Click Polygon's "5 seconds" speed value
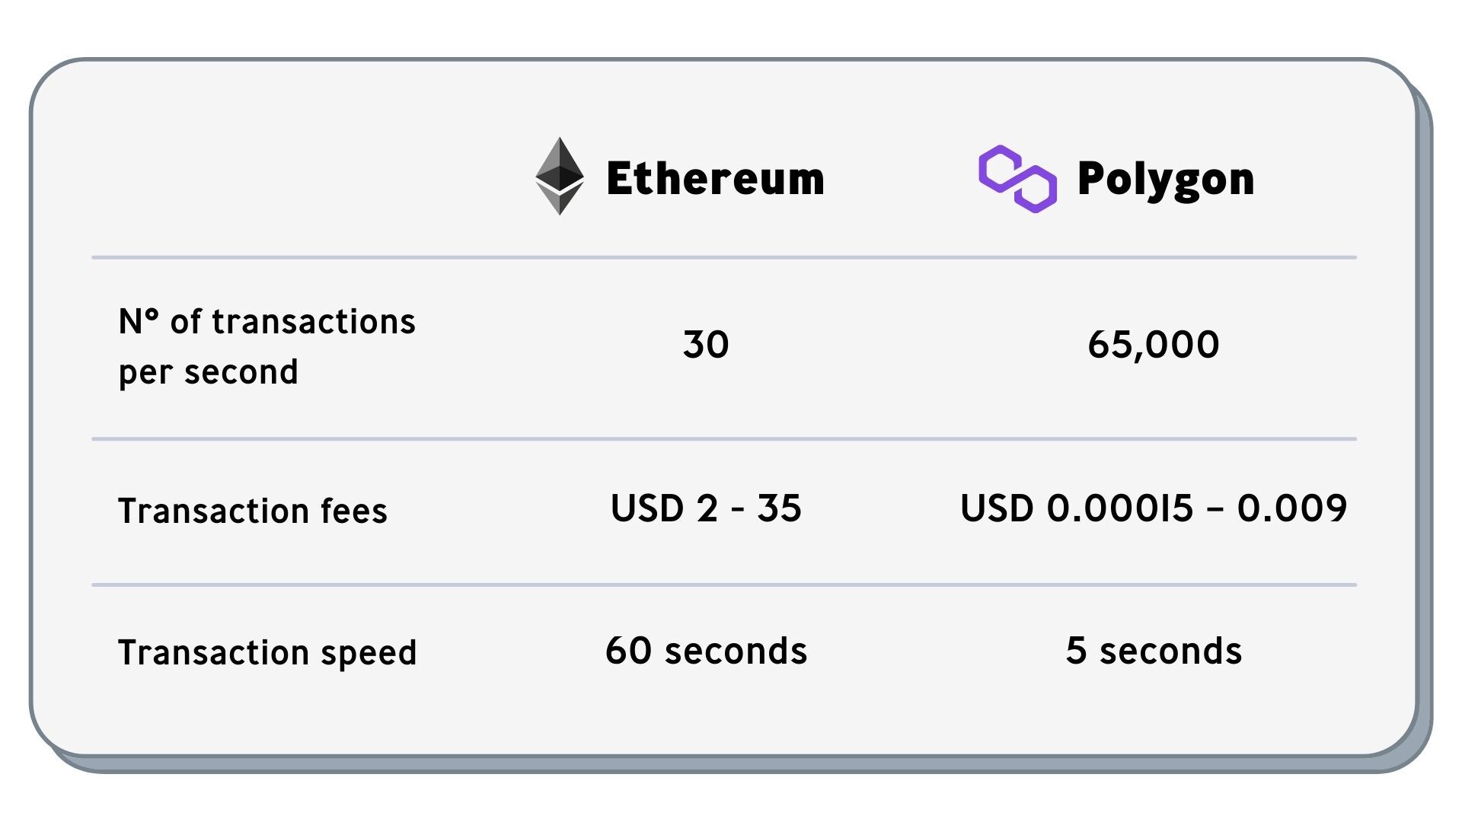1462x822 pixels. coord(1153,652)
